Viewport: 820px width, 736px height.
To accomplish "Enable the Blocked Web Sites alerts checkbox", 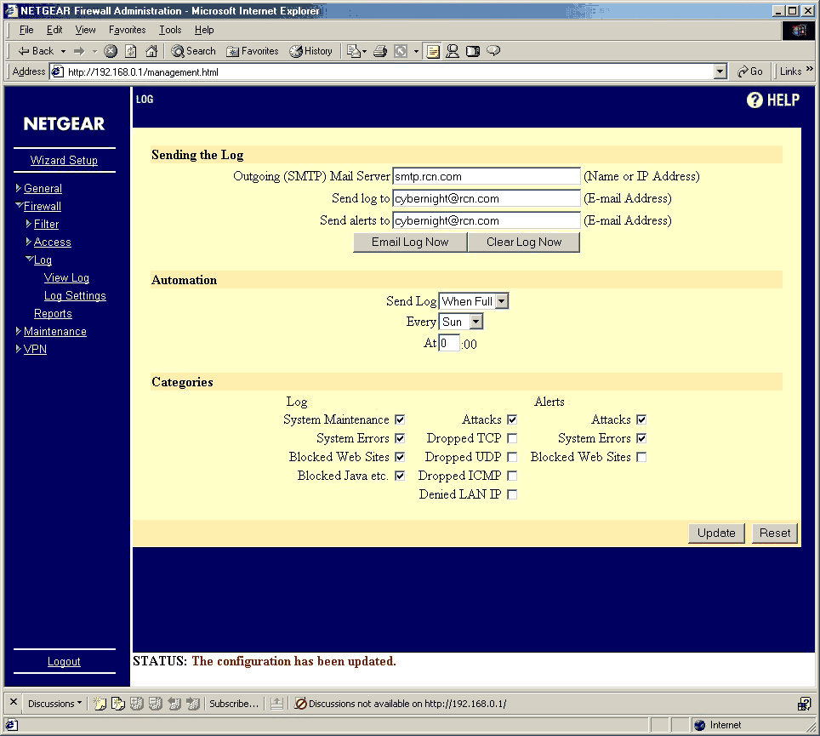I will pos(641,457).
